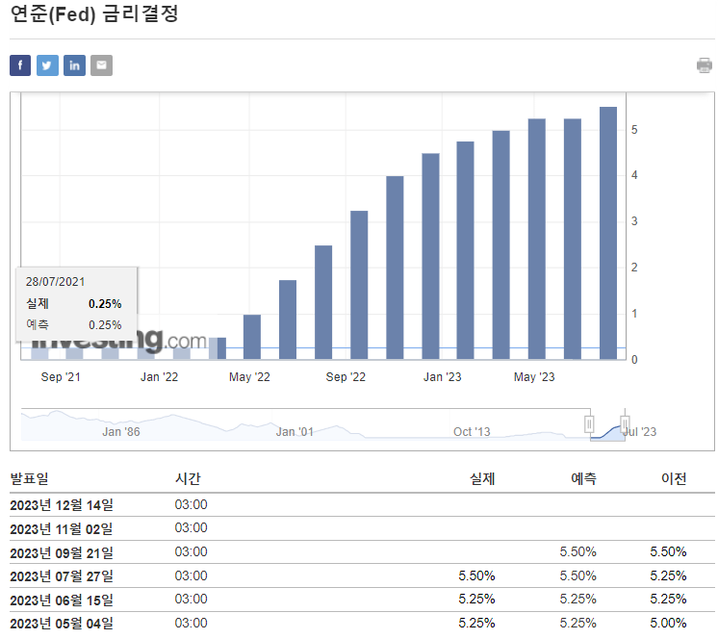Viewport: 718px width, 639px height.
Task: Click the 실제 column header
Action: coord(482,479)
